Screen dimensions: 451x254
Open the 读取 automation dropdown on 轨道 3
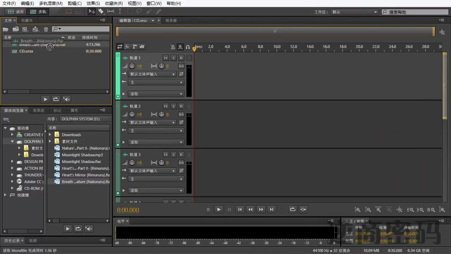click(x=156, y=190)
